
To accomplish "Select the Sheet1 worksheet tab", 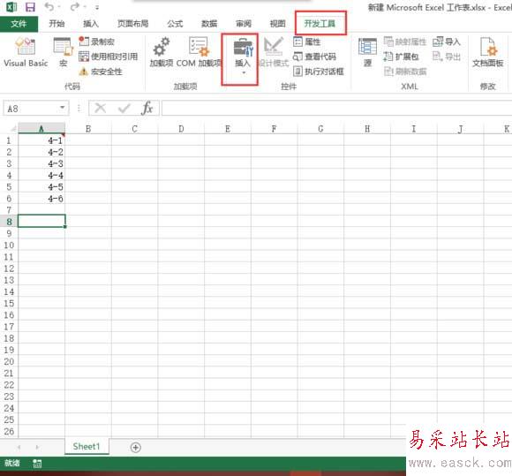I will tap(87, 446).
